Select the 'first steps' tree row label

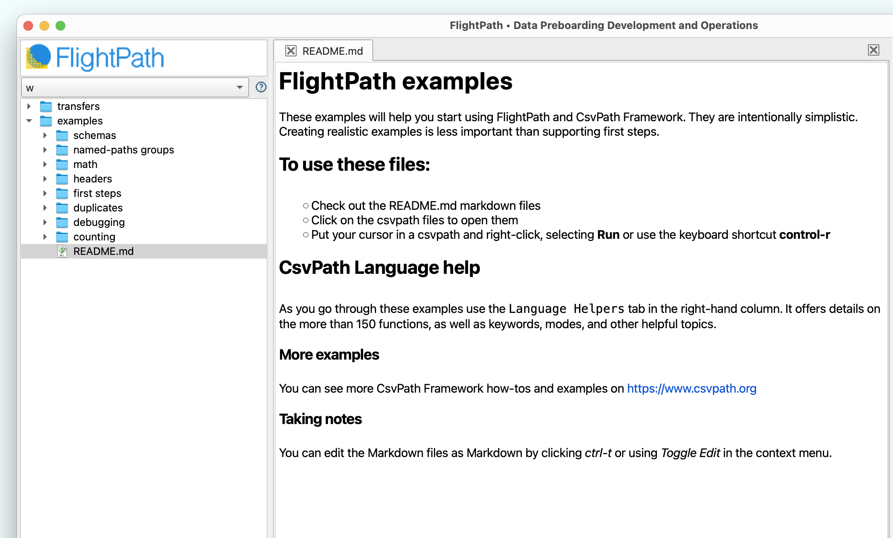click(x=97, y=193)
